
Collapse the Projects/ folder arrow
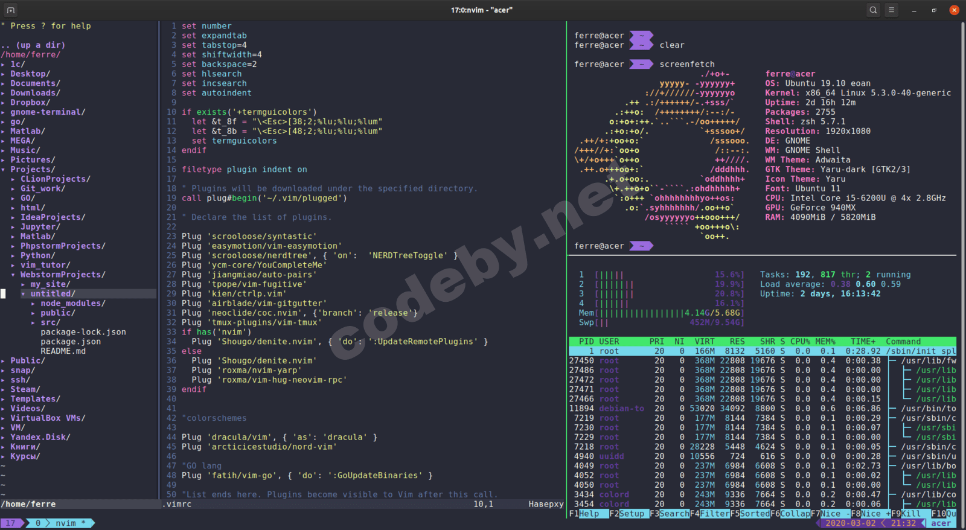(3, 170)
